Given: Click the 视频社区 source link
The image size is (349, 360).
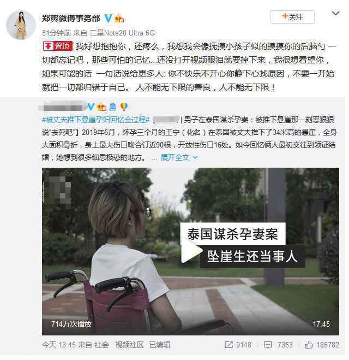Looking at the screenshot, I should (129, 345).
